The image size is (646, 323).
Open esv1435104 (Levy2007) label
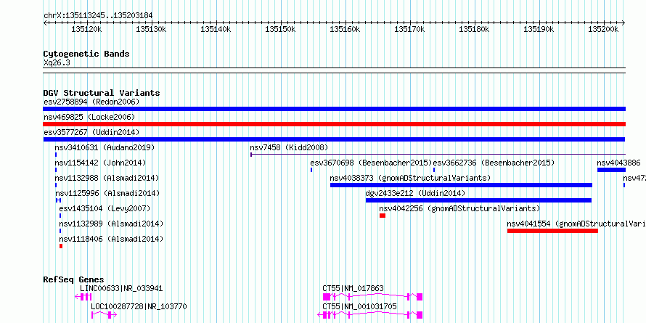tap(105, 208)
